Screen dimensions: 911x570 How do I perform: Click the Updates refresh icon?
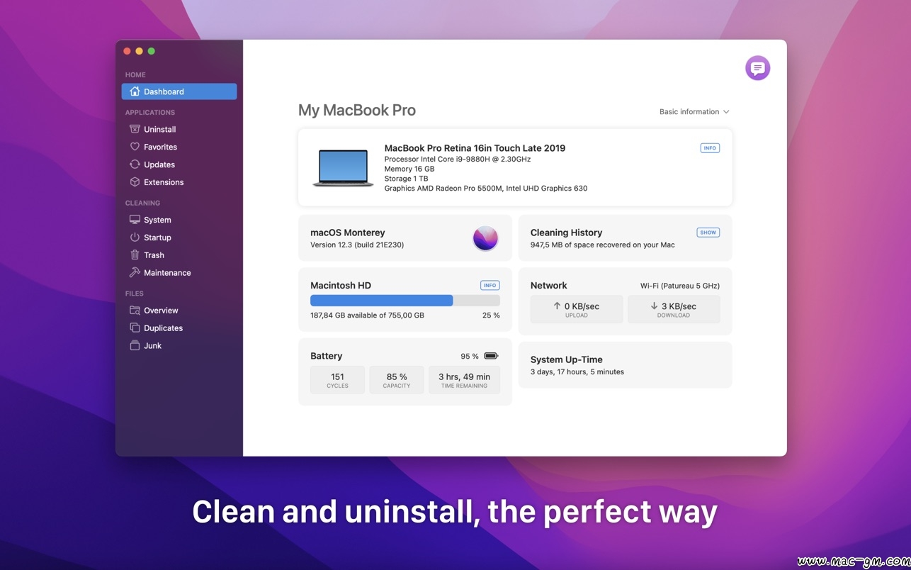pyautogui.click(x=135, y=164)
